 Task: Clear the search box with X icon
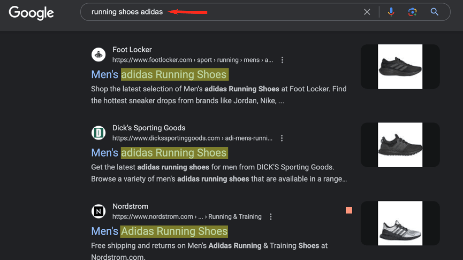point(367,12)
